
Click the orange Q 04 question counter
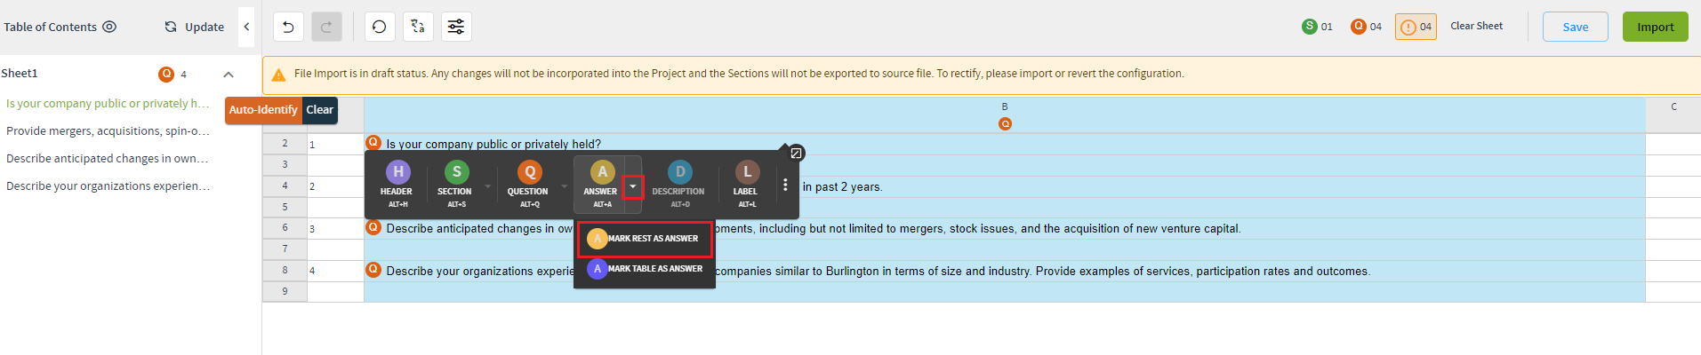coord(1366,27)
